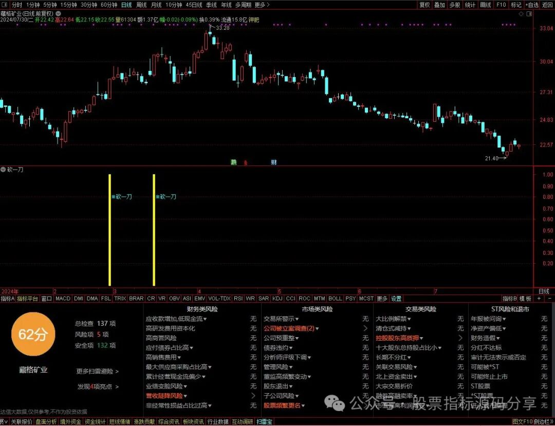This screenshot has height=426, width=555.
Task: Click the 指标B button
Action: click(510, 299)
